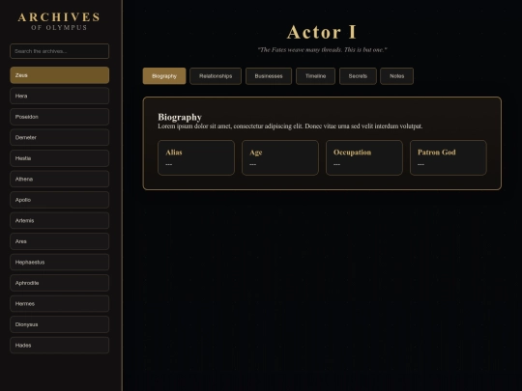Pick Hermes from the sidebar
The height and width of the screenshot is (391, 522).
point(59,303)
